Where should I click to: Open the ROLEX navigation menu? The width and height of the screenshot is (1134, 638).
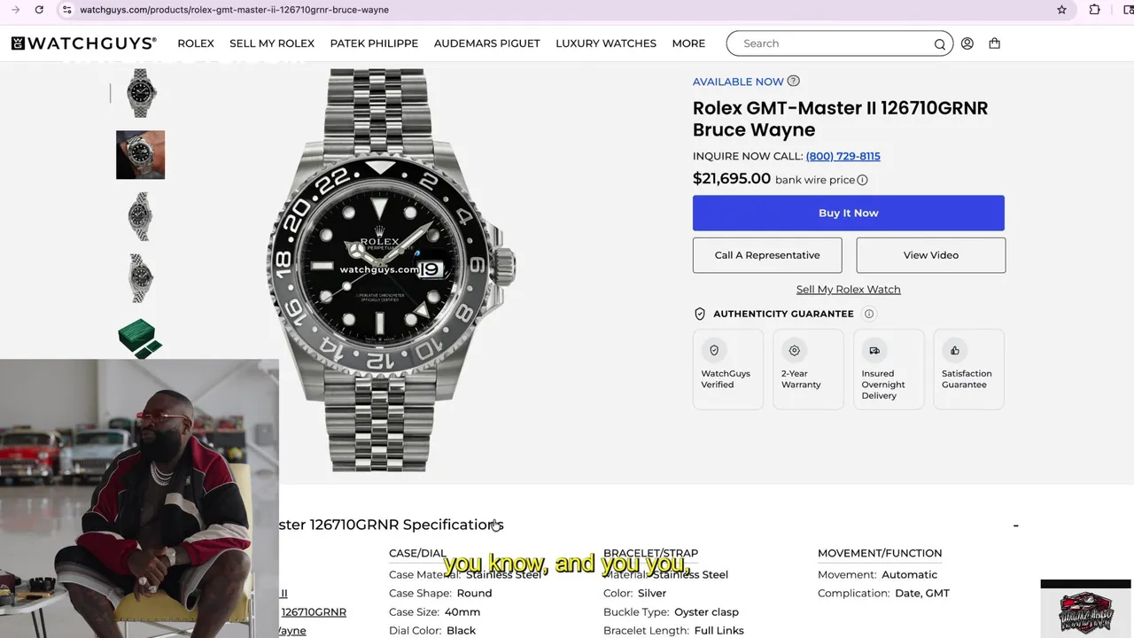(x=196, y=43)
